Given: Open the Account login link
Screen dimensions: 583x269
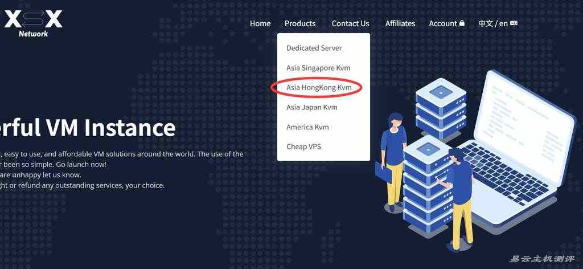Looking at the screenshot, I should pos(446,23).
